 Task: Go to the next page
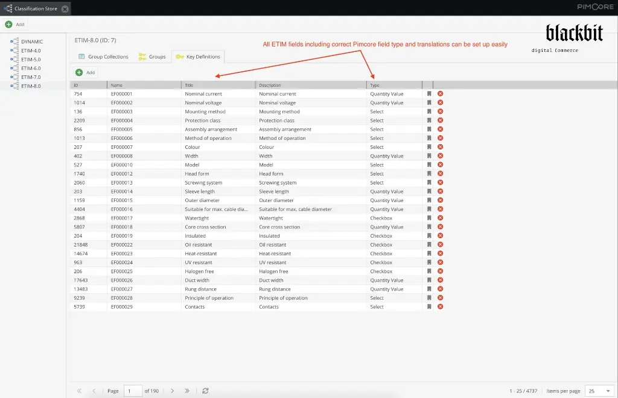(x=172, y=391)
